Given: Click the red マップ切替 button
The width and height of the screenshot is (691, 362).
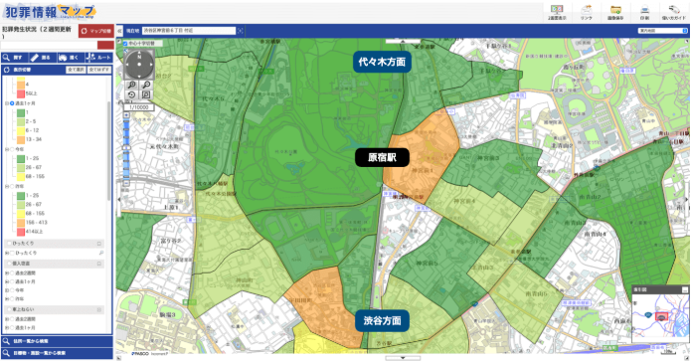Looking at the screenshot, I should pyautogui.click(x=96, y=31).
